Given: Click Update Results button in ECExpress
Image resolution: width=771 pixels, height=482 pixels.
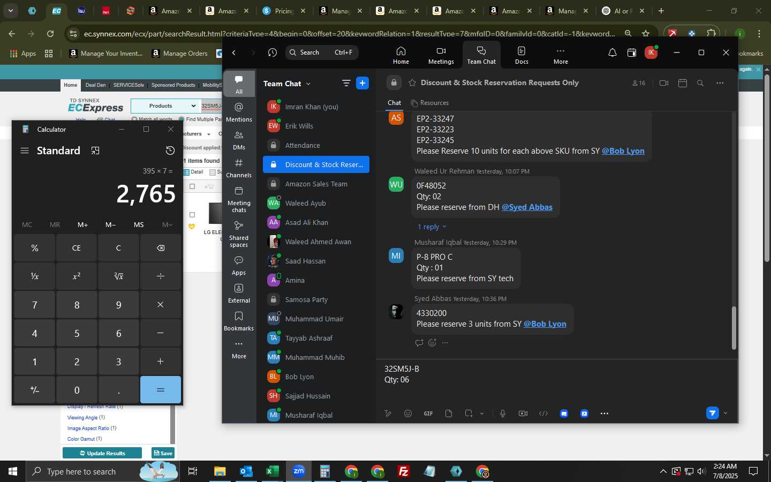Looking at the screenshot, I should (102, 453).
